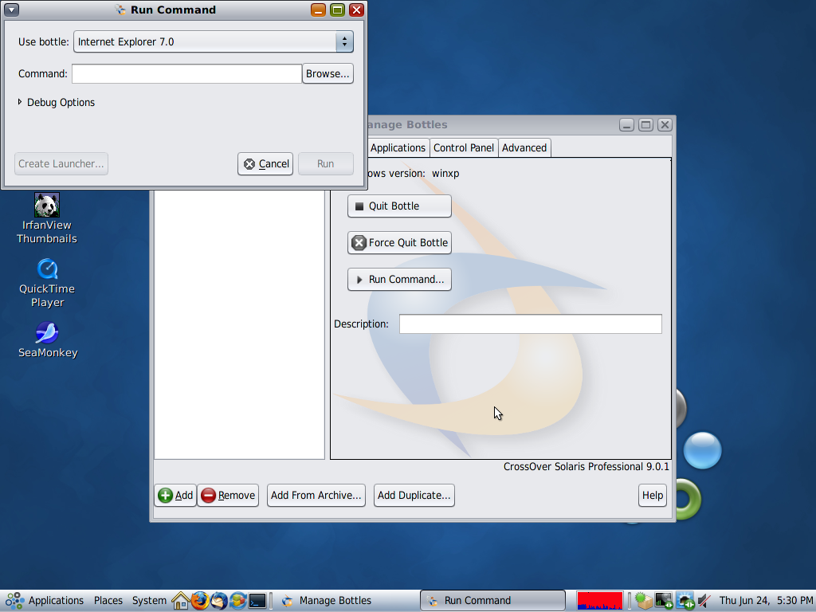Viewport: 816px width, 612px height.
Task: Switch to Applications tab in Manage Bottles
Action: (x=398, y=147)
